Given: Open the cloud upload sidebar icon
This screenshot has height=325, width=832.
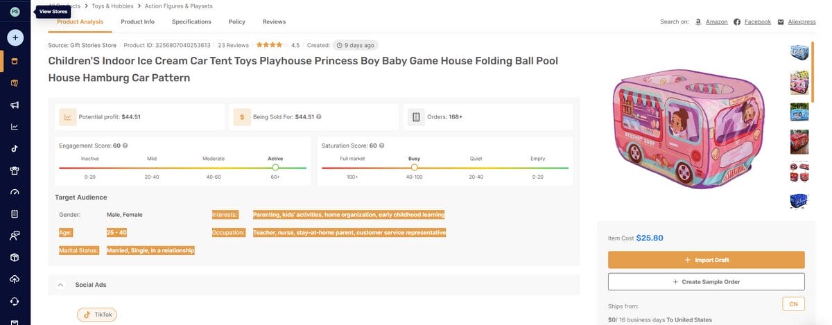Looking at the screenshot, I should 15,279.
